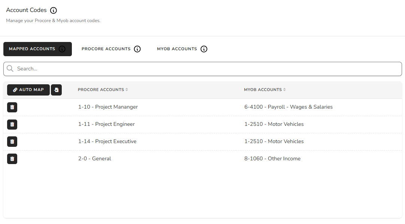
Task: Select the Mapped Accounts tab
Action: tap(37, 49)
